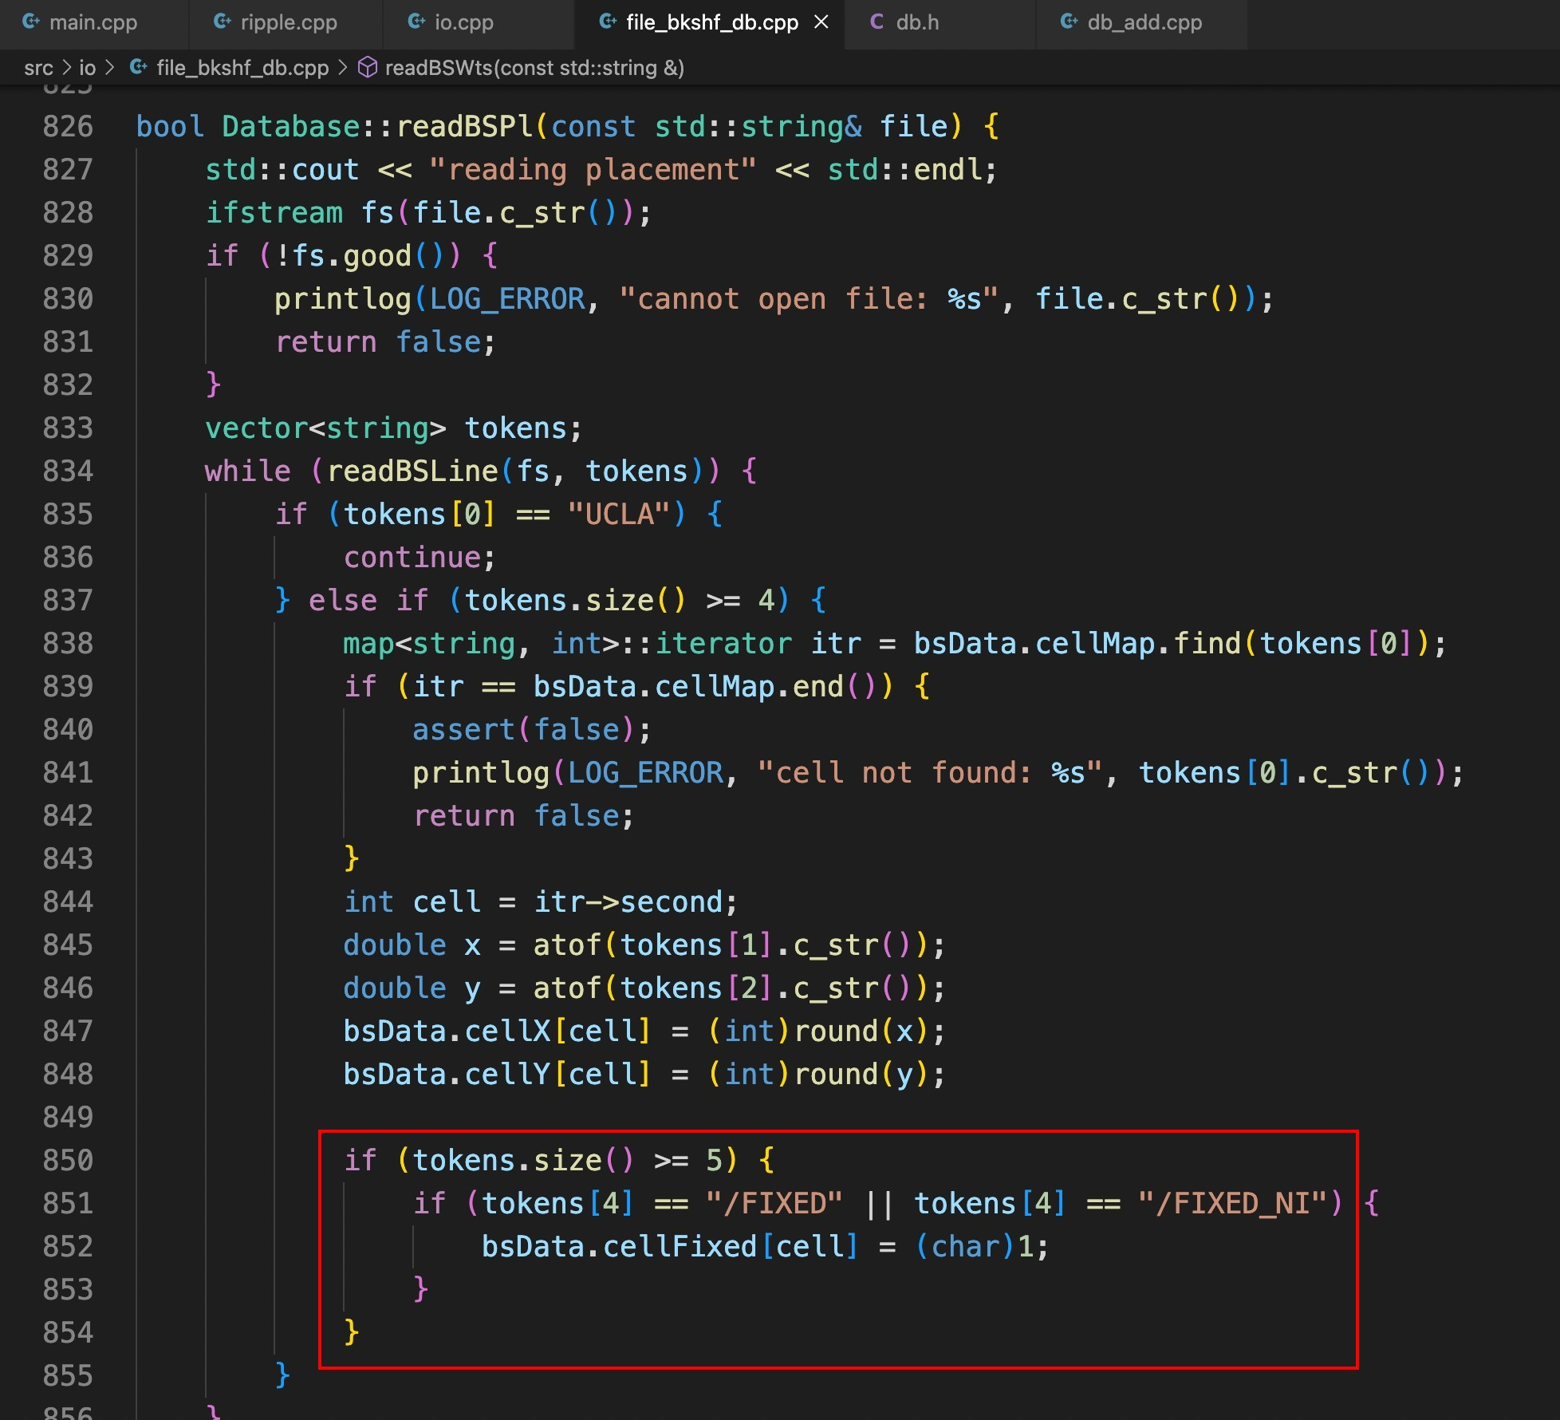Click the C++ icon on main.cpp tab

(x=32, y=22)
